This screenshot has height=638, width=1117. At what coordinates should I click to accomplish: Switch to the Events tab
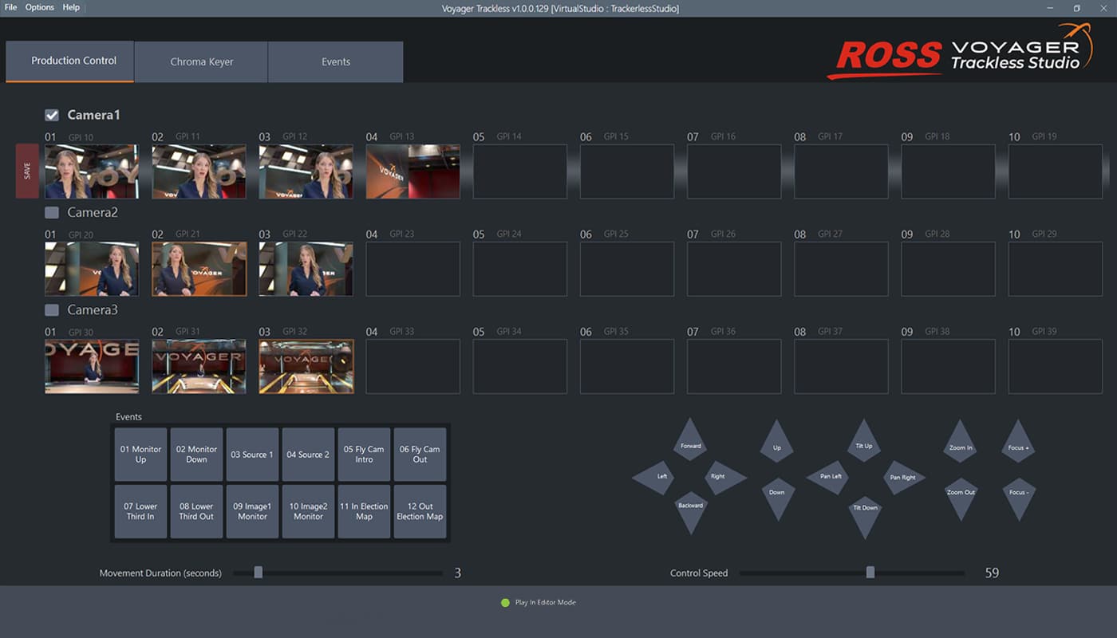(336, 61)
